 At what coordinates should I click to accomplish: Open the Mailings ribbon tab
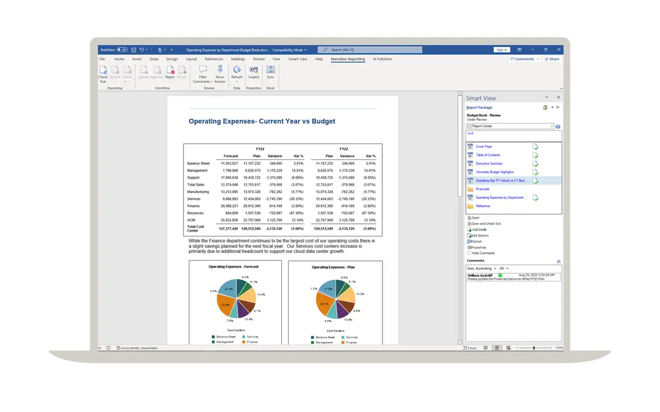[x=238, y=59]
